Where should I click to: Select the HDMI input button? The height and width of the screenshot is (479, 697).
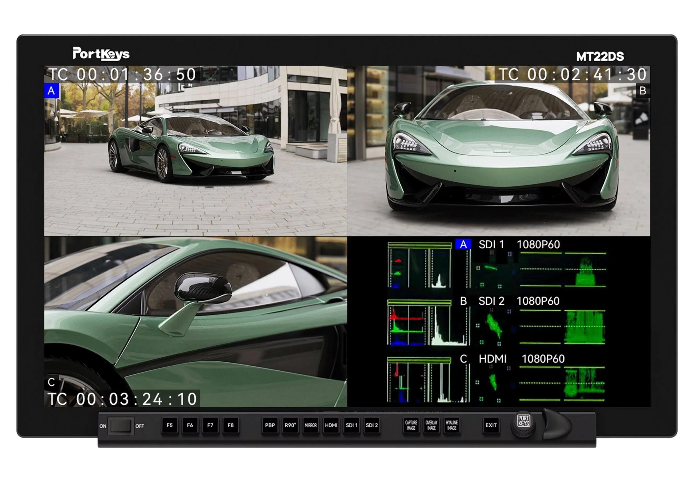[x=331, y=425]
